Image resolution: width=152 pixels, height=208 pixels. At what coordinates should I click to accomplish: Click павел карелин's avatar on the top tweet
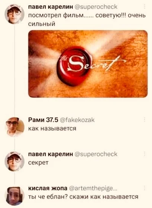(x=14, y=14)
